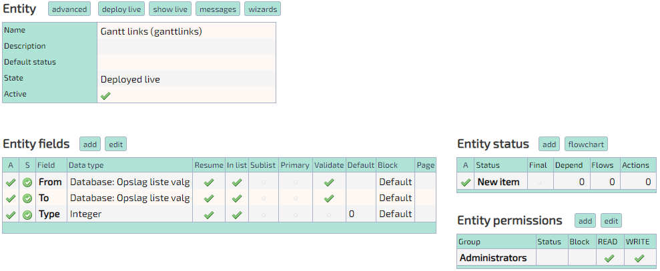Click the Resume checkmark for Type field
This screenshot has width=660, height=271.
point(209,214)
